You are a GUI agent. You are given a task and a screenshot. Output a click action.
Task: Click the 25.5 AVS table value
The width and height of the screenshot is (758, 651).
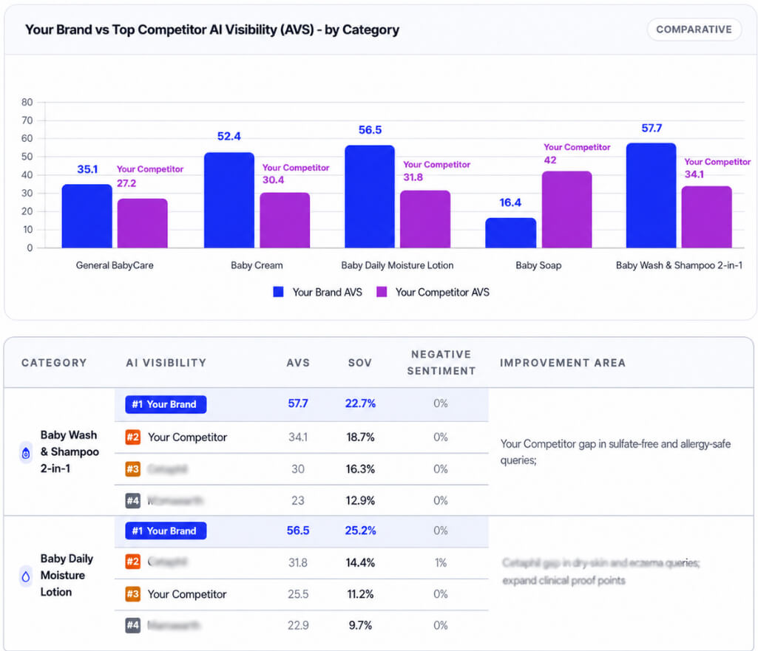[x=298, y=594]
